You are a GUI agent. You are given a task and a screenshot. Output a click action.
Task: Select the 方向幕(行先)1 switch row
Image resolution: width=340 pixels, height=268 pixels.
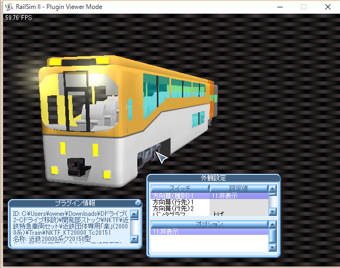pos(209,202)
